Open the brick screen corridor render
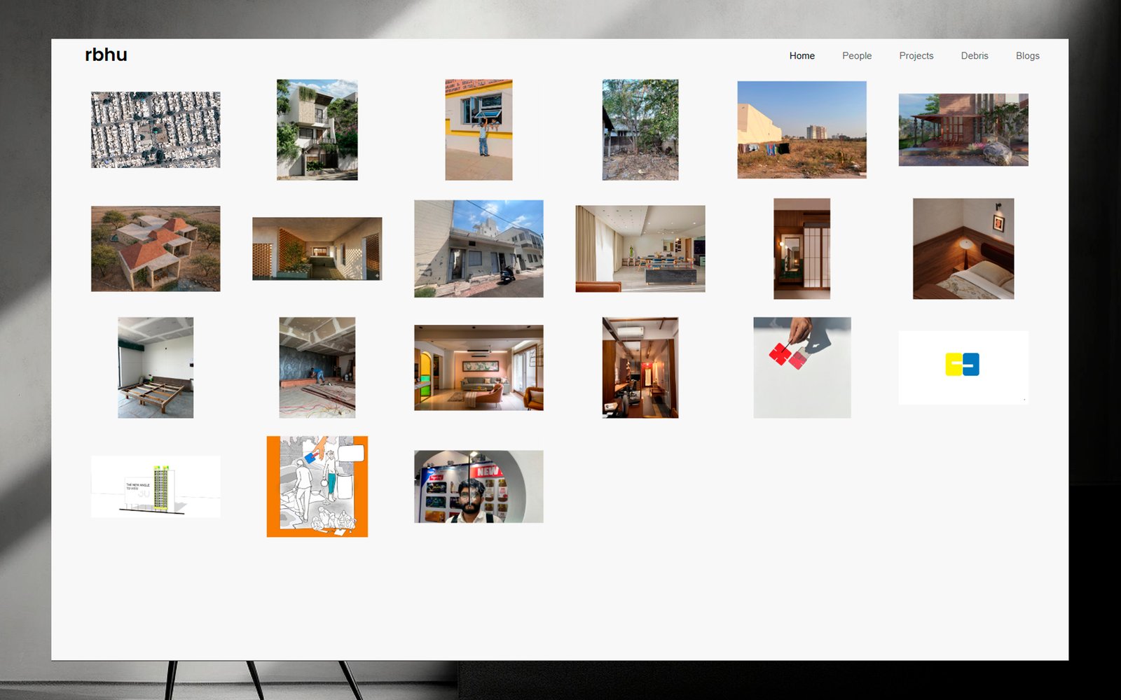Image resolution: width=1121 pixels, height=700 pixels. click(317, 248)
